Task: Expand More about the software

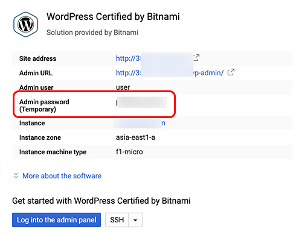Action: point(62,176)
